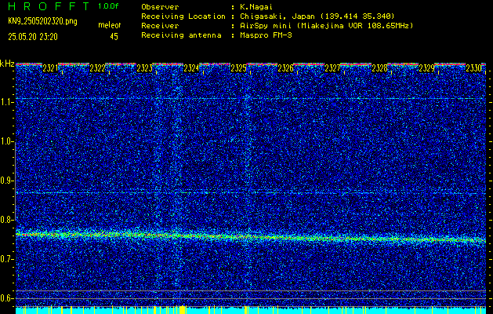Click the antenna text Maspro FM-3
The image size is (493, 314).
(x=266, y=35)
